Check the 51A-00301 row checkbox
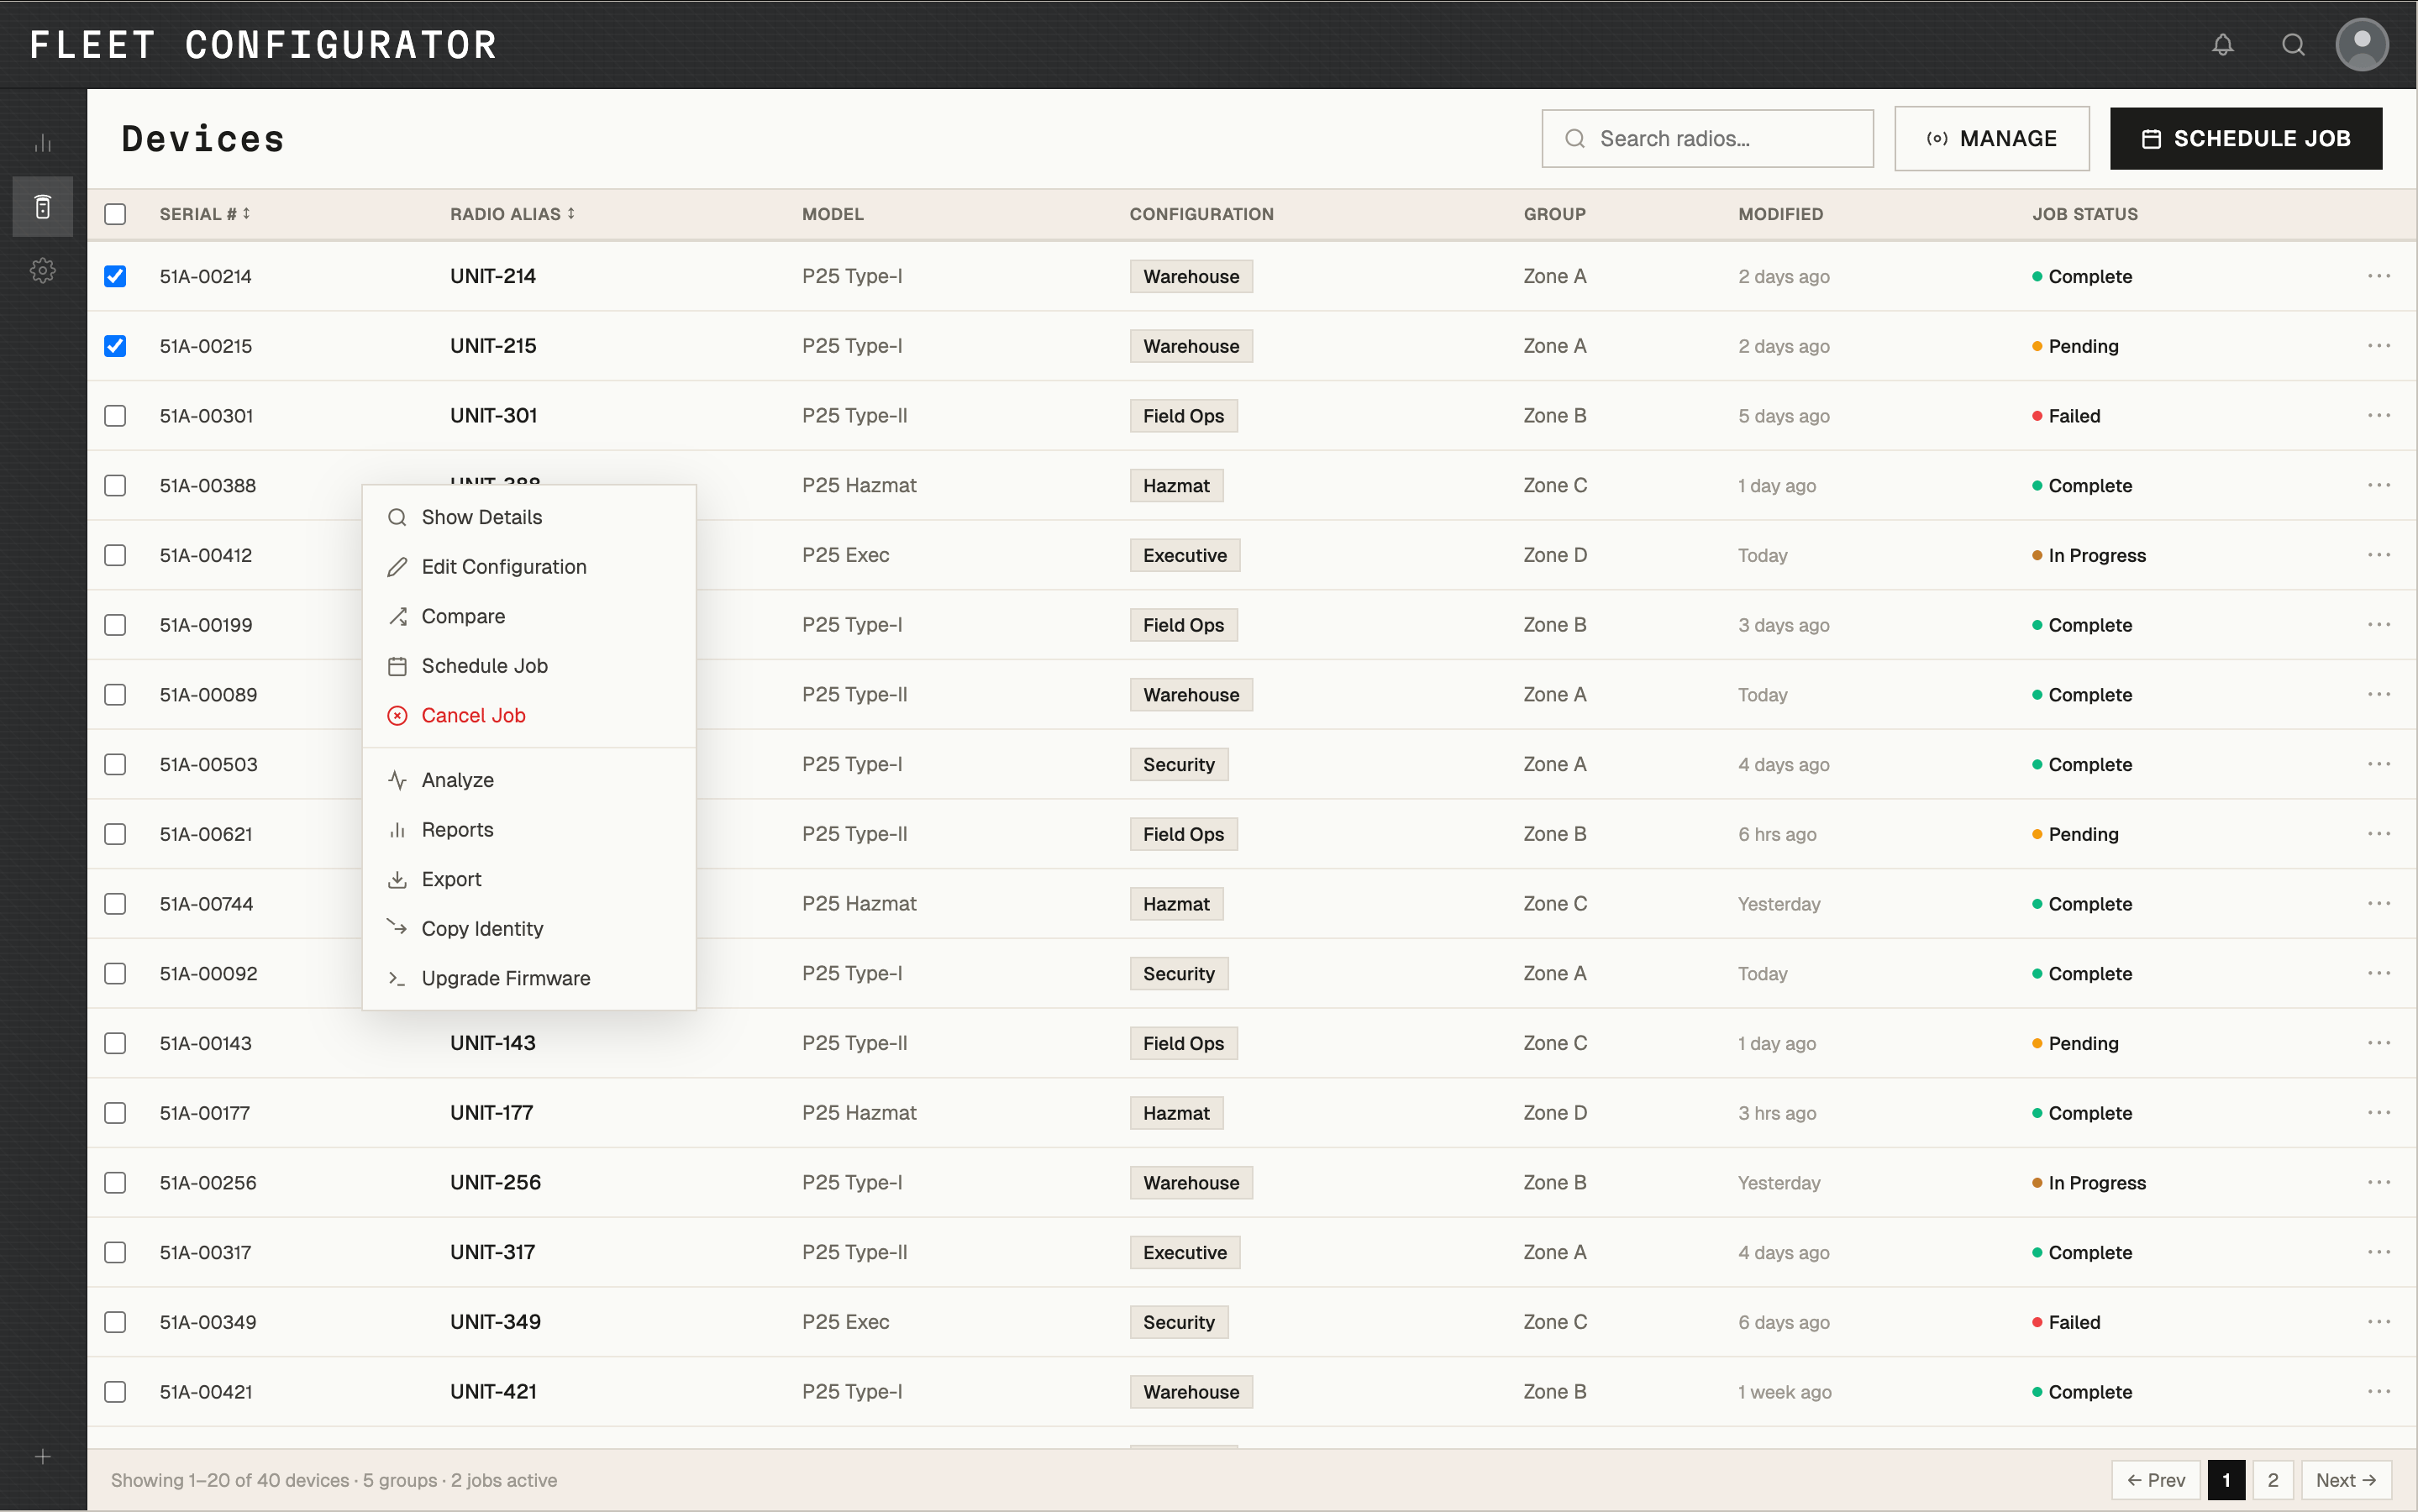The image size is (2418, 1512). click(115, 416)
